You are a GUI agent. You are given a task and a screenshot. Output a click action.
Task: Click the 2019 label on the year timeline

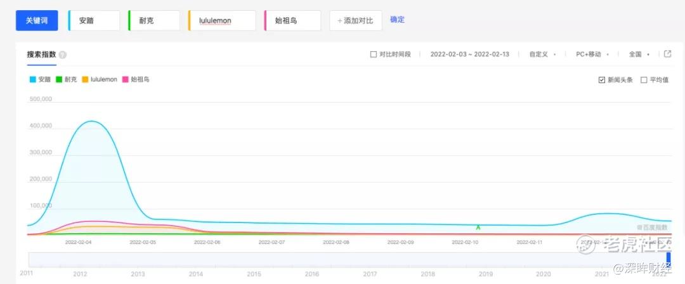[x=486, y=274]
